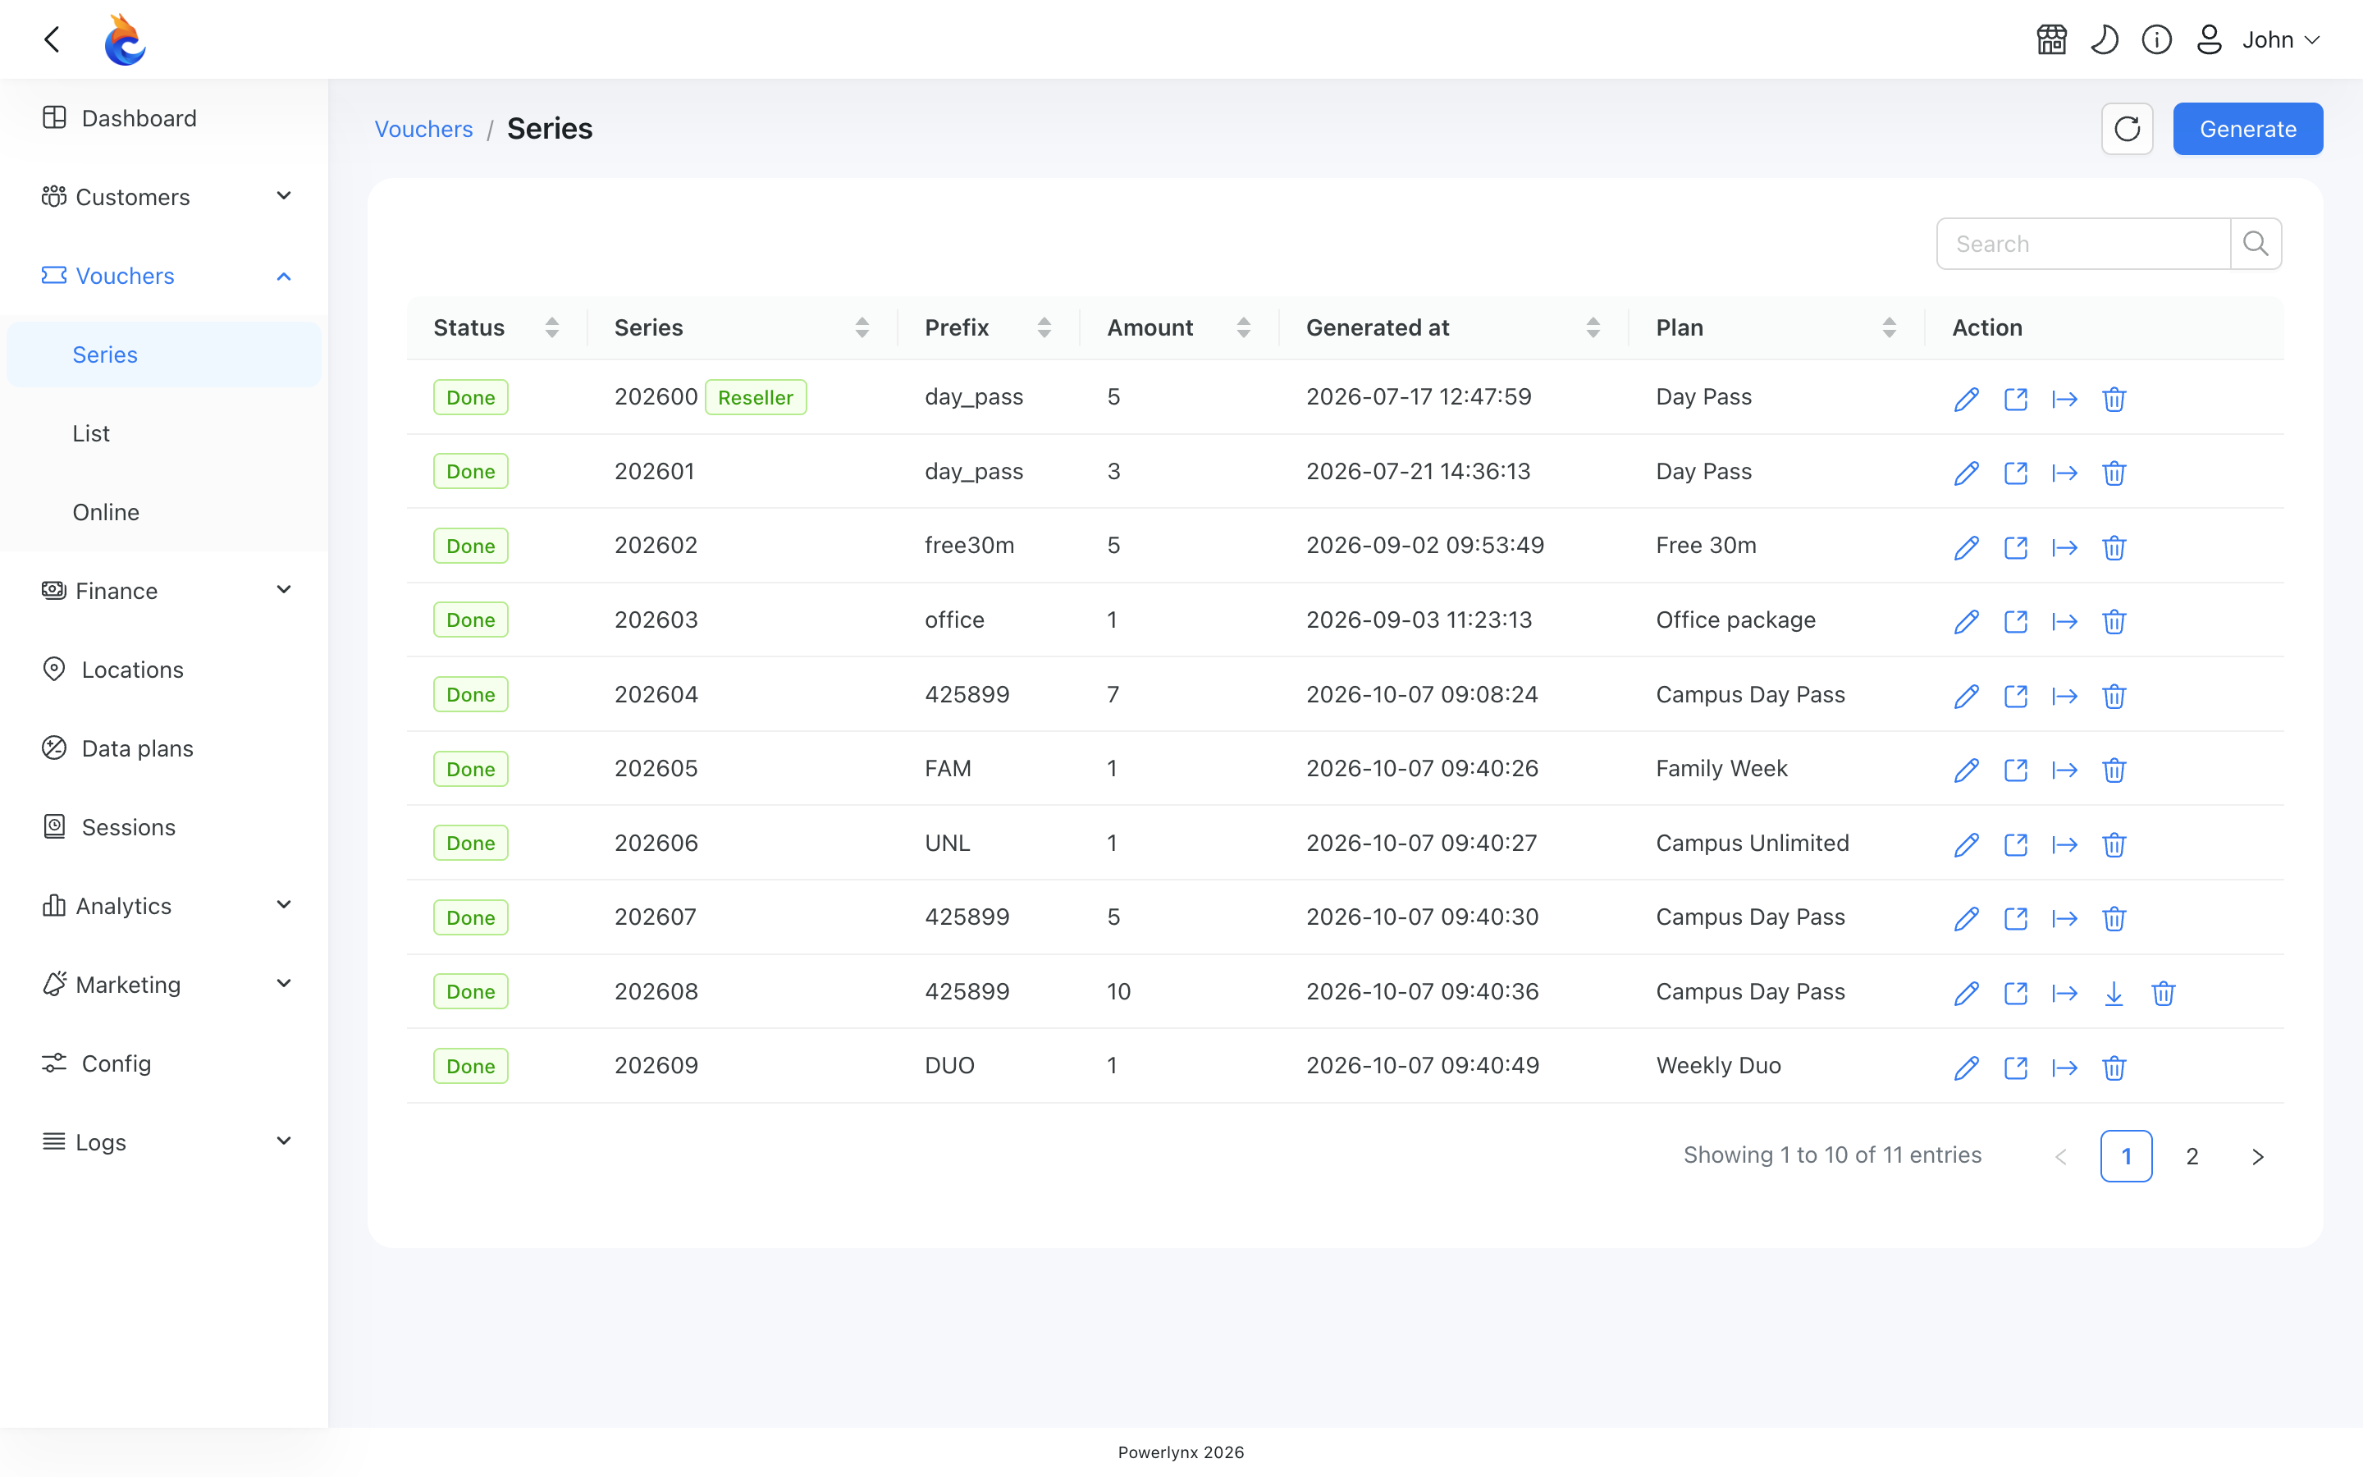Image resolution: width=2363 pixels, height=1477 pixels.
Task: Open the store icon in top bar
Action: pyautogui.click(x=2051, y=40)
